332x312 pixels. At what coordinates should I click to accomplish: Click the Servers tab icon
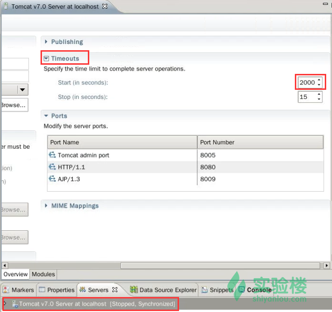point(83,289)
